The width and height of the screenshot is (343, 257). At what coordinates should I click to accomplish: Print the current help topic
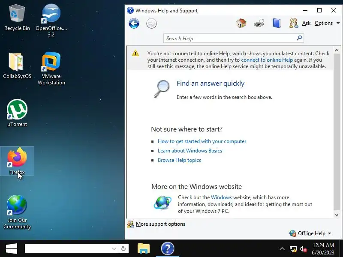259,23
